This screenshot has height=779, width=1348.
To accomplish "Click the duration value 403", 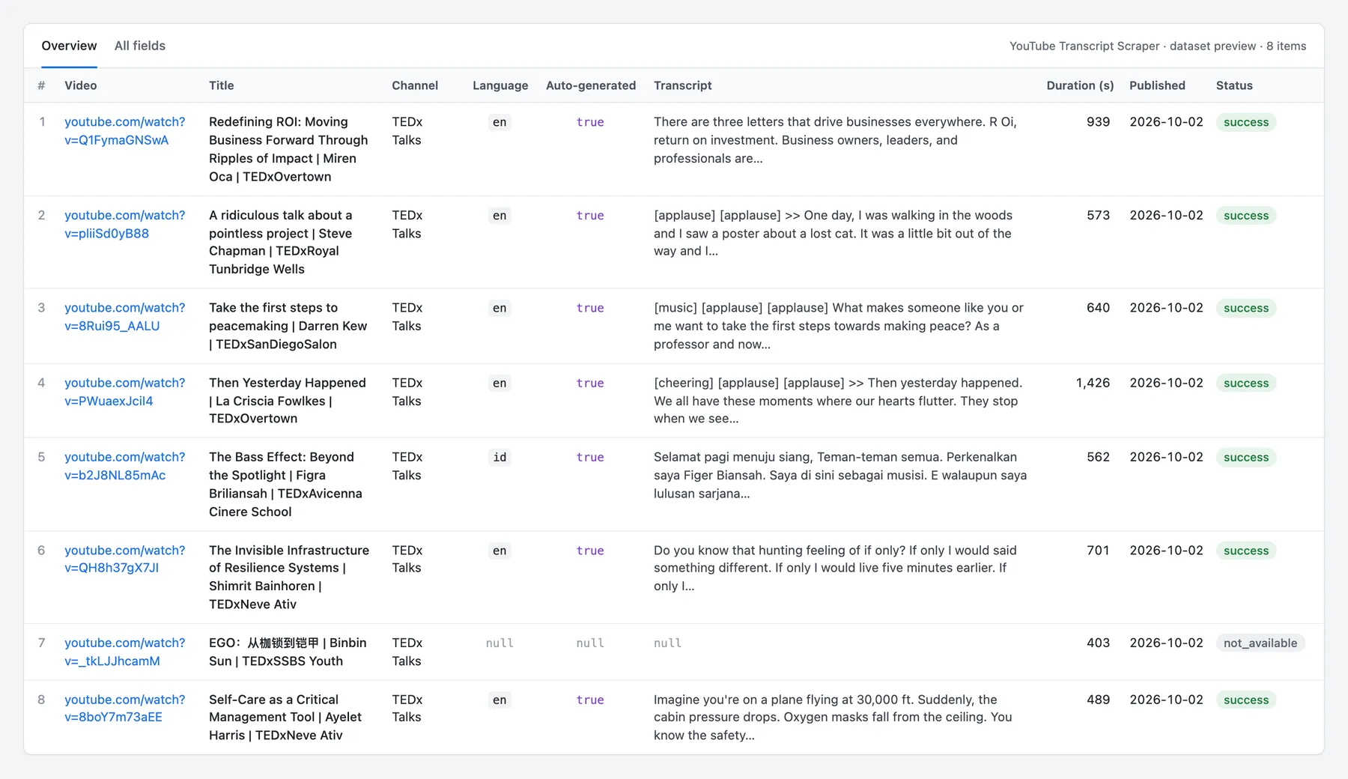I will tap(1098, 643).
